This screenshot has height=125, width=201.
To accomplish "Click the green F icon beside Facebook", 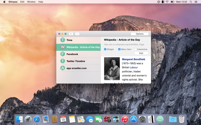I will (x=63, y=54).
